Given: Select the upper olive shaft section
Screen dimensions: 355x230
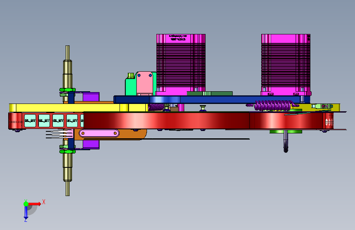Looking at the screenshot, I should pyautogui.click(x=68, y=74).
